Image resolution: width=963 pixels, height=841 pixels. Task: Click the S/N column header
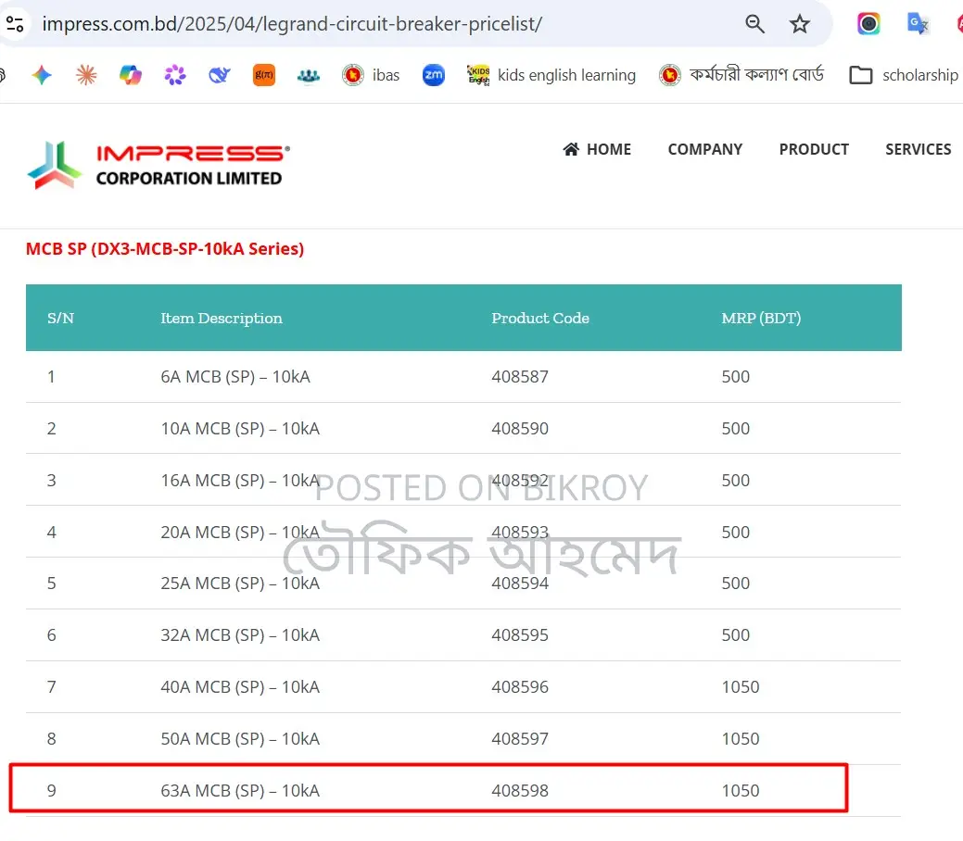pos(61,318)
